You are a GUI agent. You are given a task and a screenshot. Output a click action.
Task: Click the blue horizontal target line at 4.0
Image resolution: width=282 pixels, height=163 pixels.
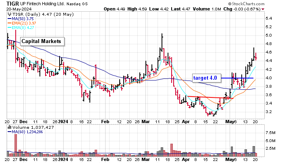[237, 78]
